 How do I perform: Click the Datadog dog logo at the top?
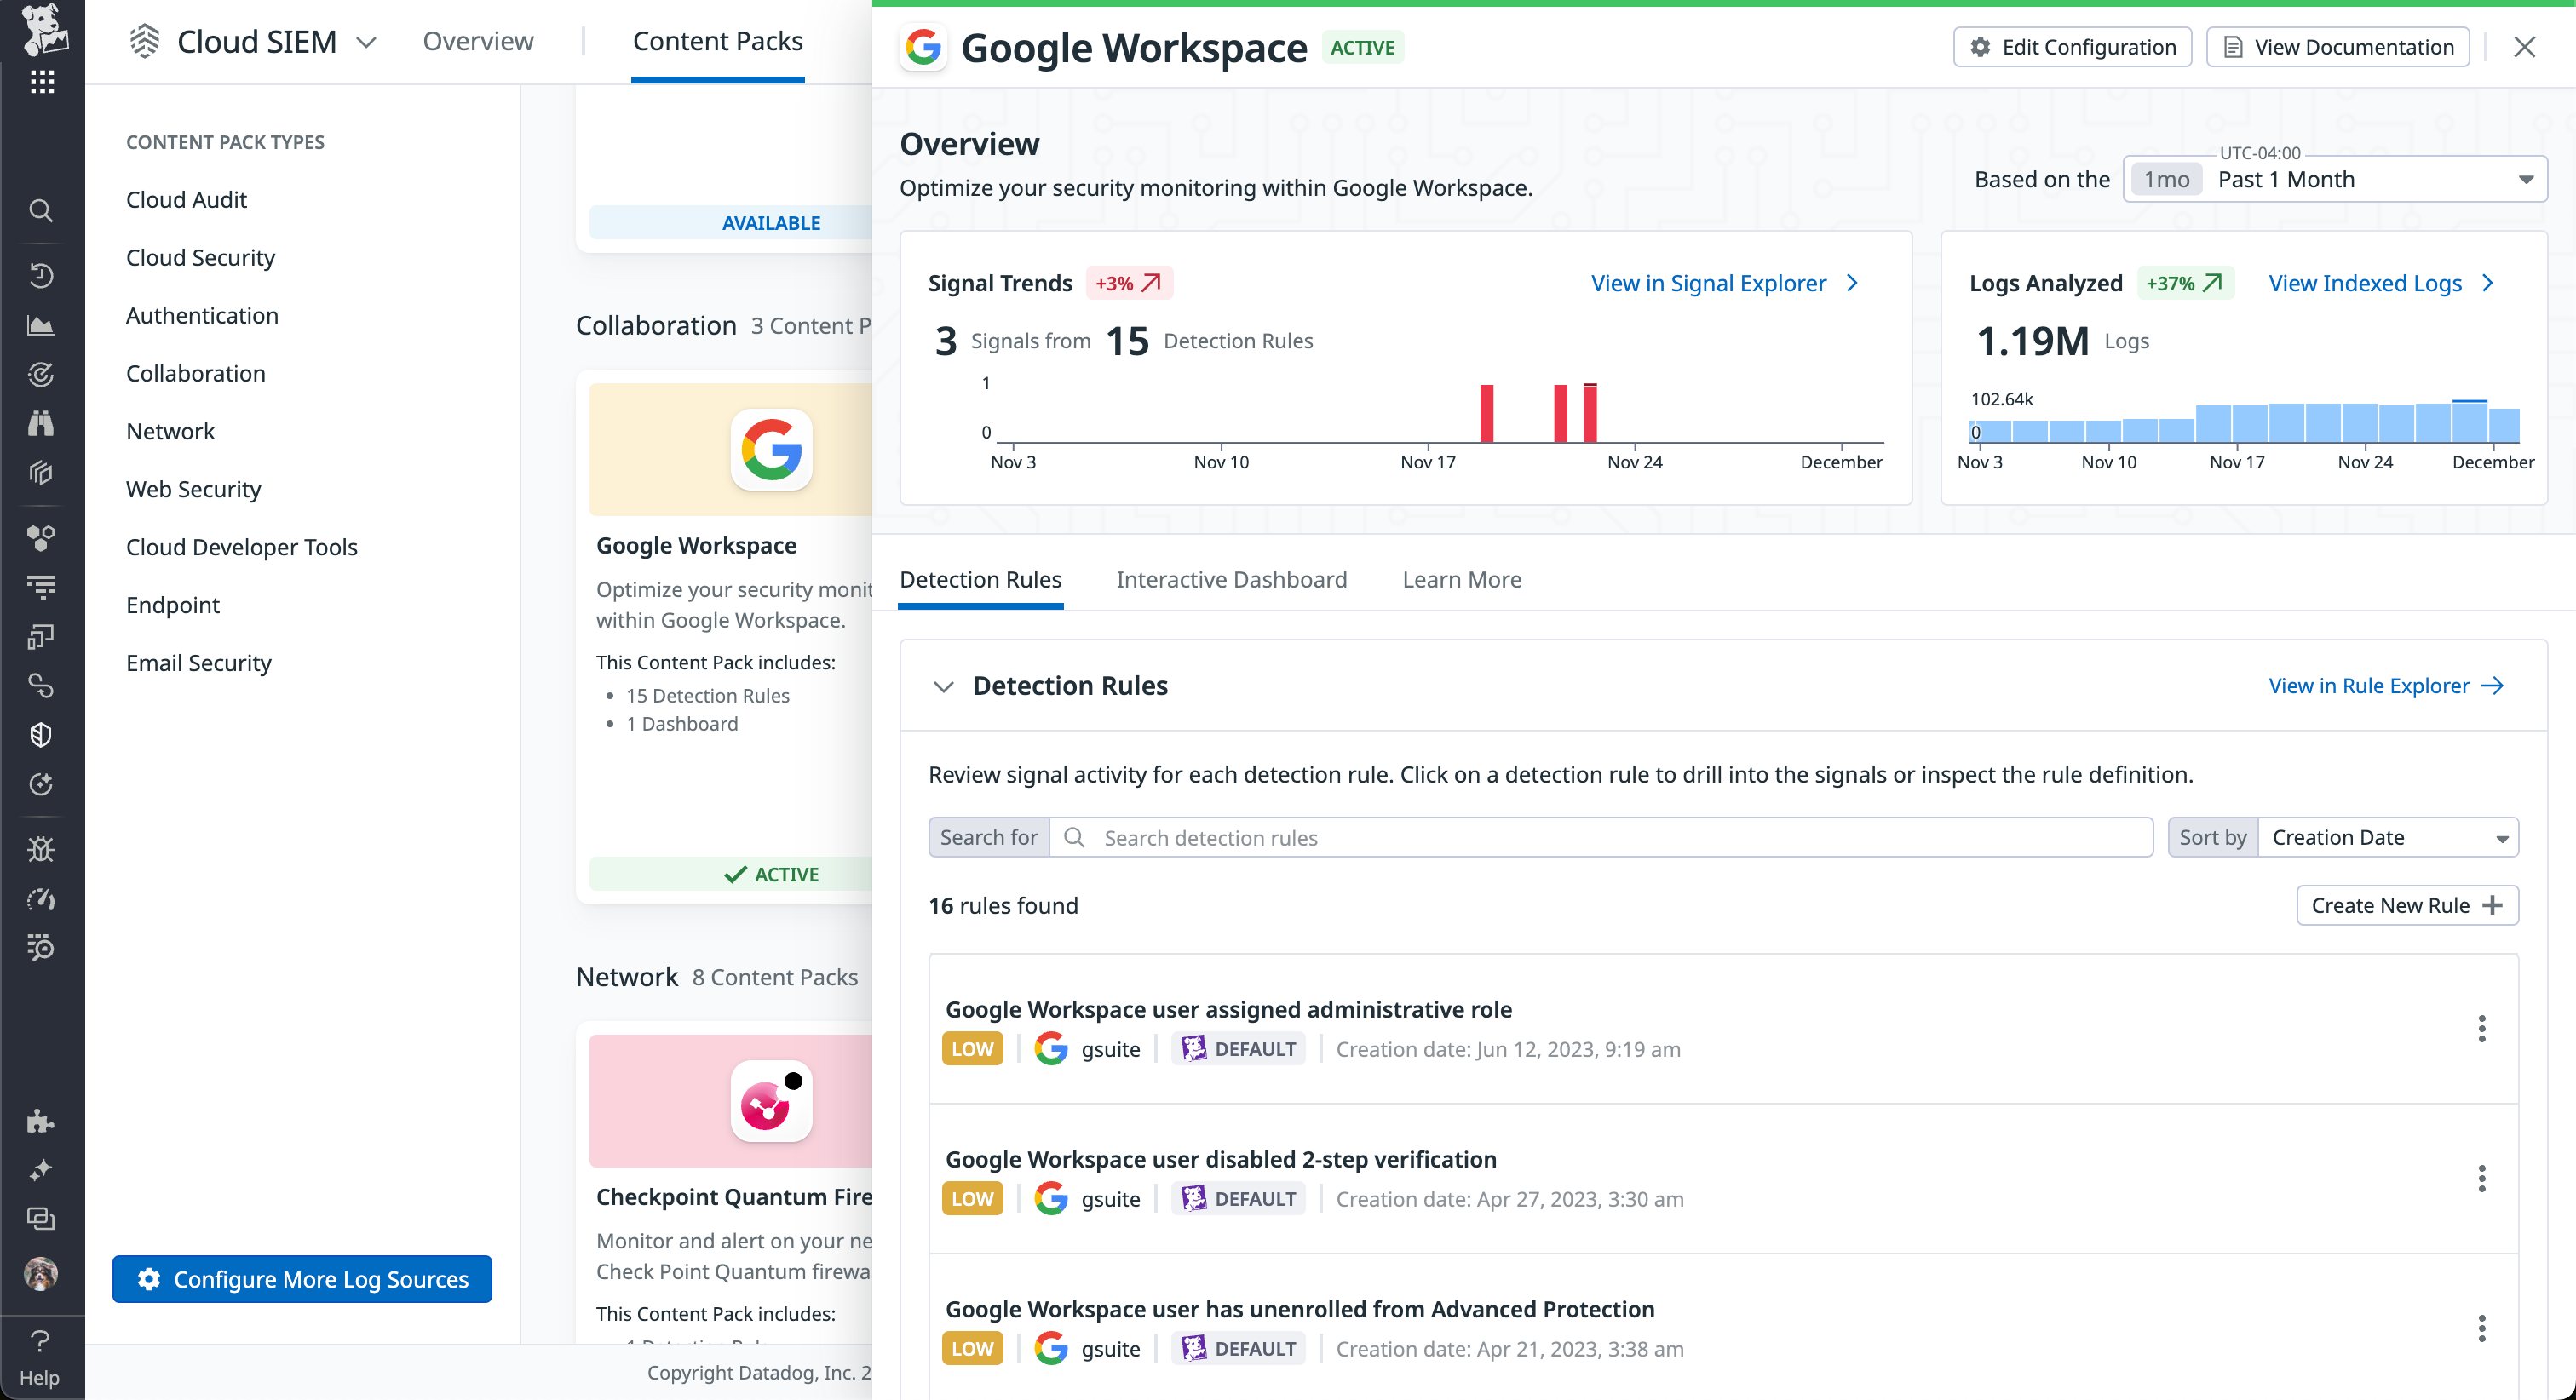tap(41, 30)
